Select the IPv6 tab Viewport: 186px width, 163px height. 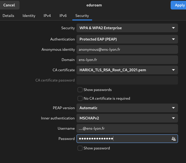pyautogui.click(x=63, y=16)
